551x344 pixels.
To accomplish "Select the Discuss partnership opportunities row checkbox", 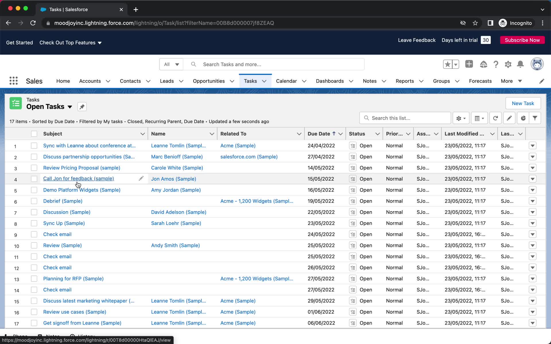I will tap(34, 157).
